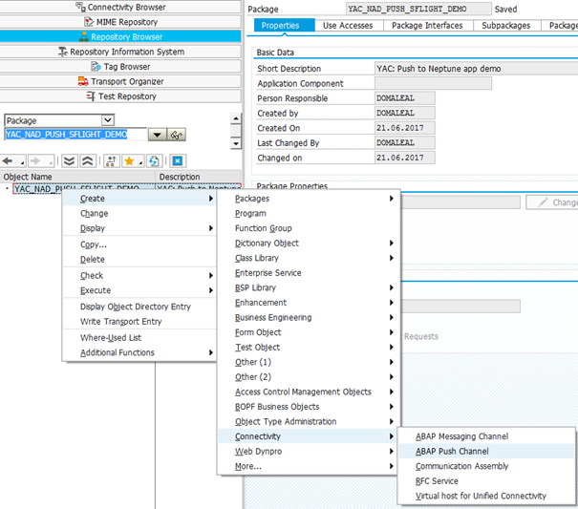Open Repository Information System
This screenshot has width=578, height=509.
(120, 52)
